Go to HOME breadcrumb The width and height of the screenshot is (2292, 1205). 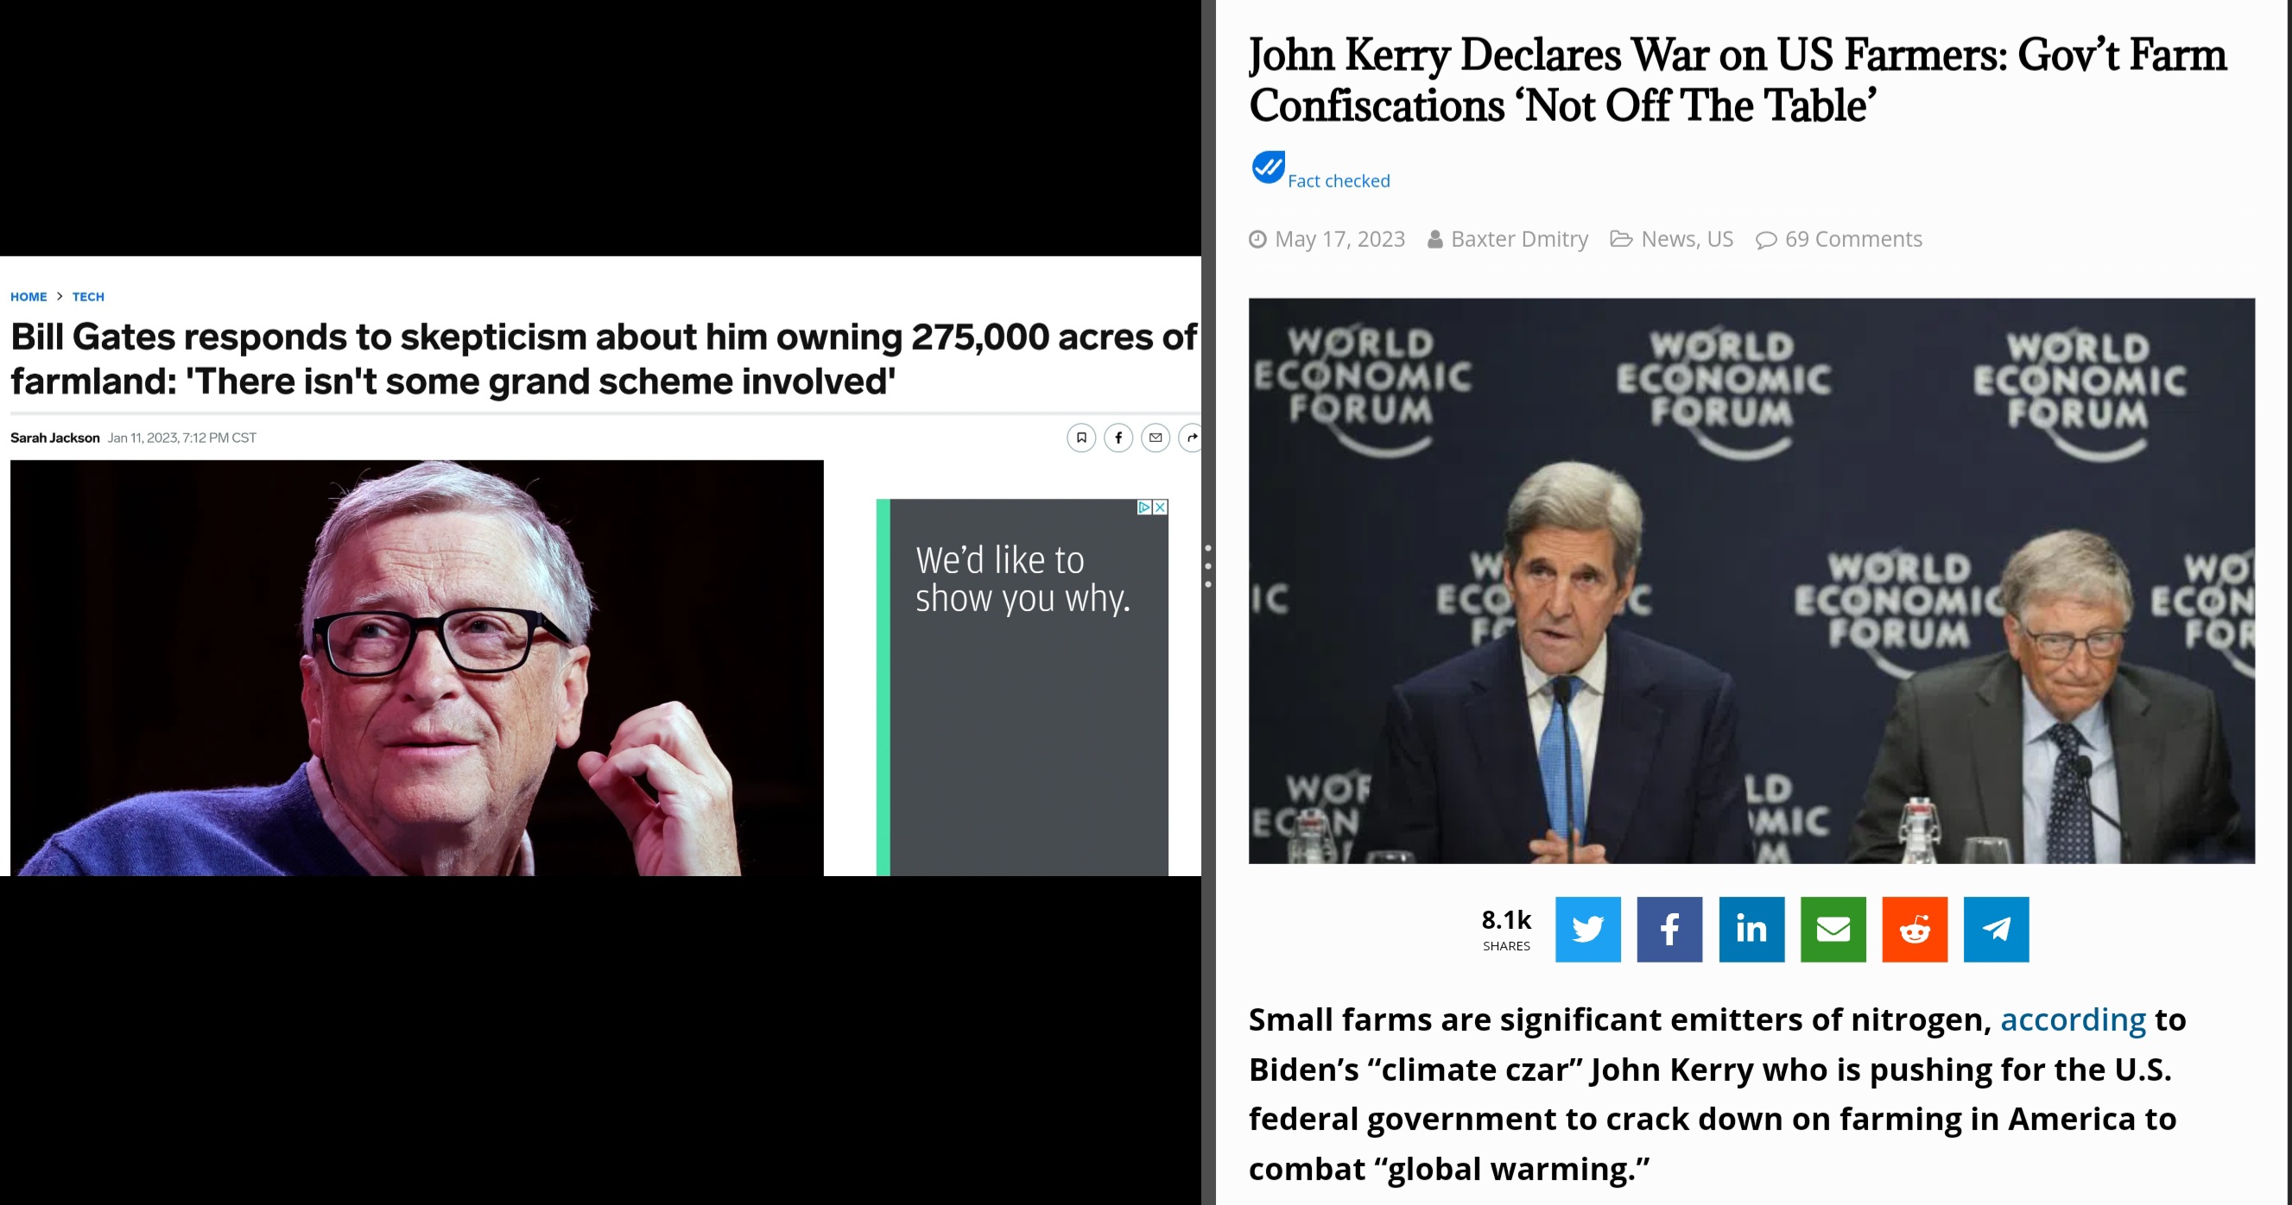pyautogui.click(x=28, y=297)
